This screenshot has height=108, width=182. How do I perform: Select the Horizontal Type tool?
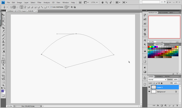pyautogui.click(x=3, y=65)
